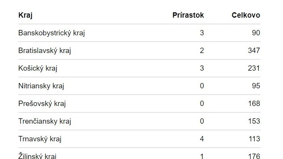Select the Prešovský kraj row label
Screen dimensions: 283x159
click(x=42, y=104)
